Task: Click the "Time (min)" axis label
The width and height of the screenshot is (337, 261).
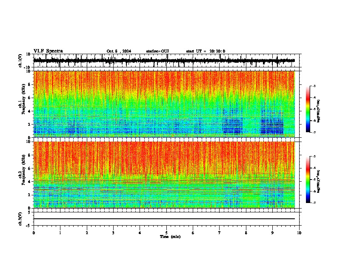Action: coord(170,237)
